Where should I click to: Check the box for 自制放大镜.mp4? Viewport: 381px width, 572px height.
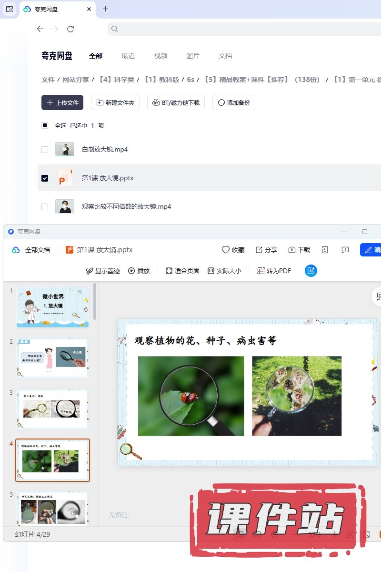click(45, 150)
